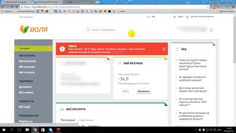The width and height of the screenshot is (236, 133).
Task: Open Task View on the taskbar
Action: point(19,130)
